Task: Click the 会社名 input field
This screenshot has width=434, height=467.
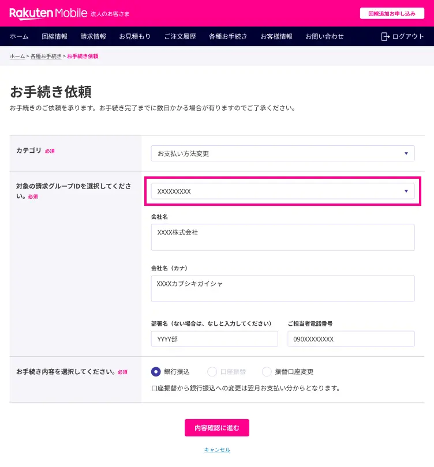Action: pyautogui.click(x=283, y=237)
